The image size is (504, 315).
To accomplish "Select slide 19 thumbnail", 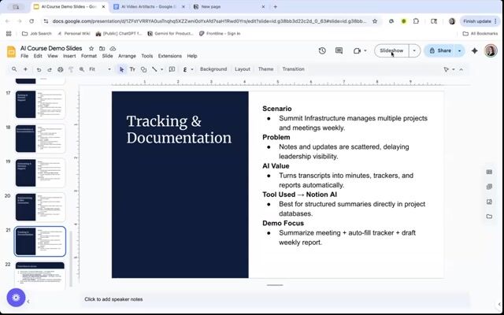I will click(x=40, y=172).
